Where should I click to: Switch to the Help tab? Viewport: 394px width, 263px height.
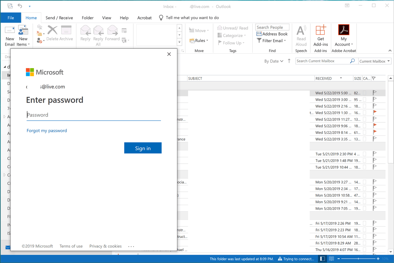tap(124, 18)
